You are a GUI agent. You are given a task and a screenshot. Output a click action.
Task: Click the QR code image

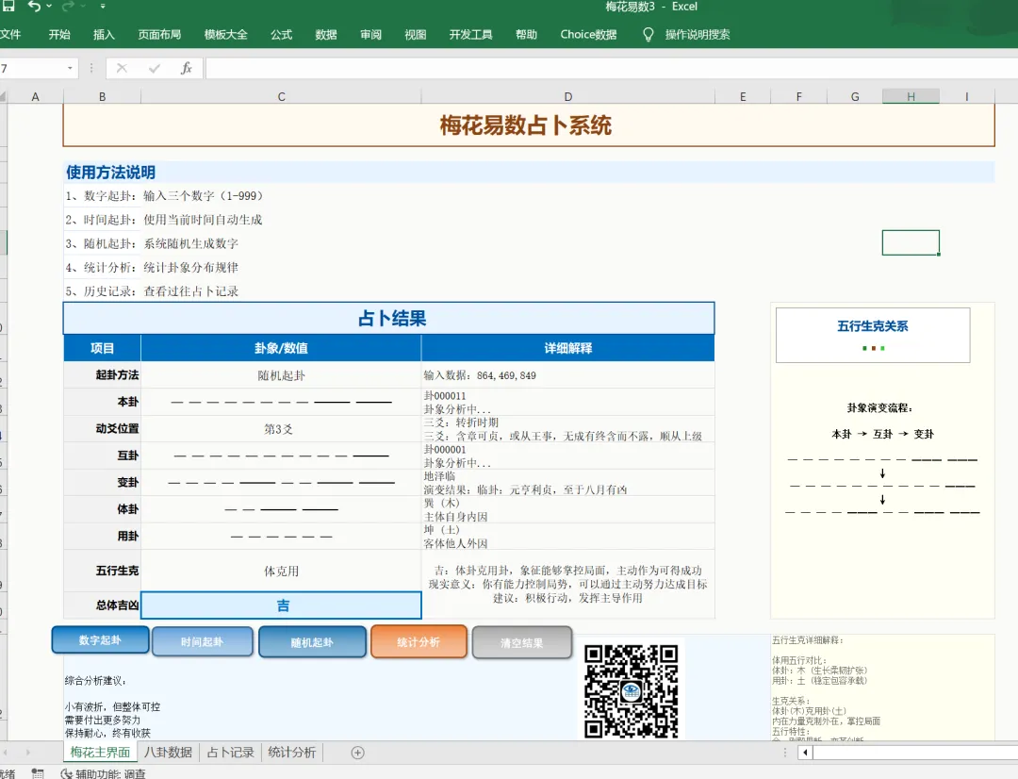631,691
